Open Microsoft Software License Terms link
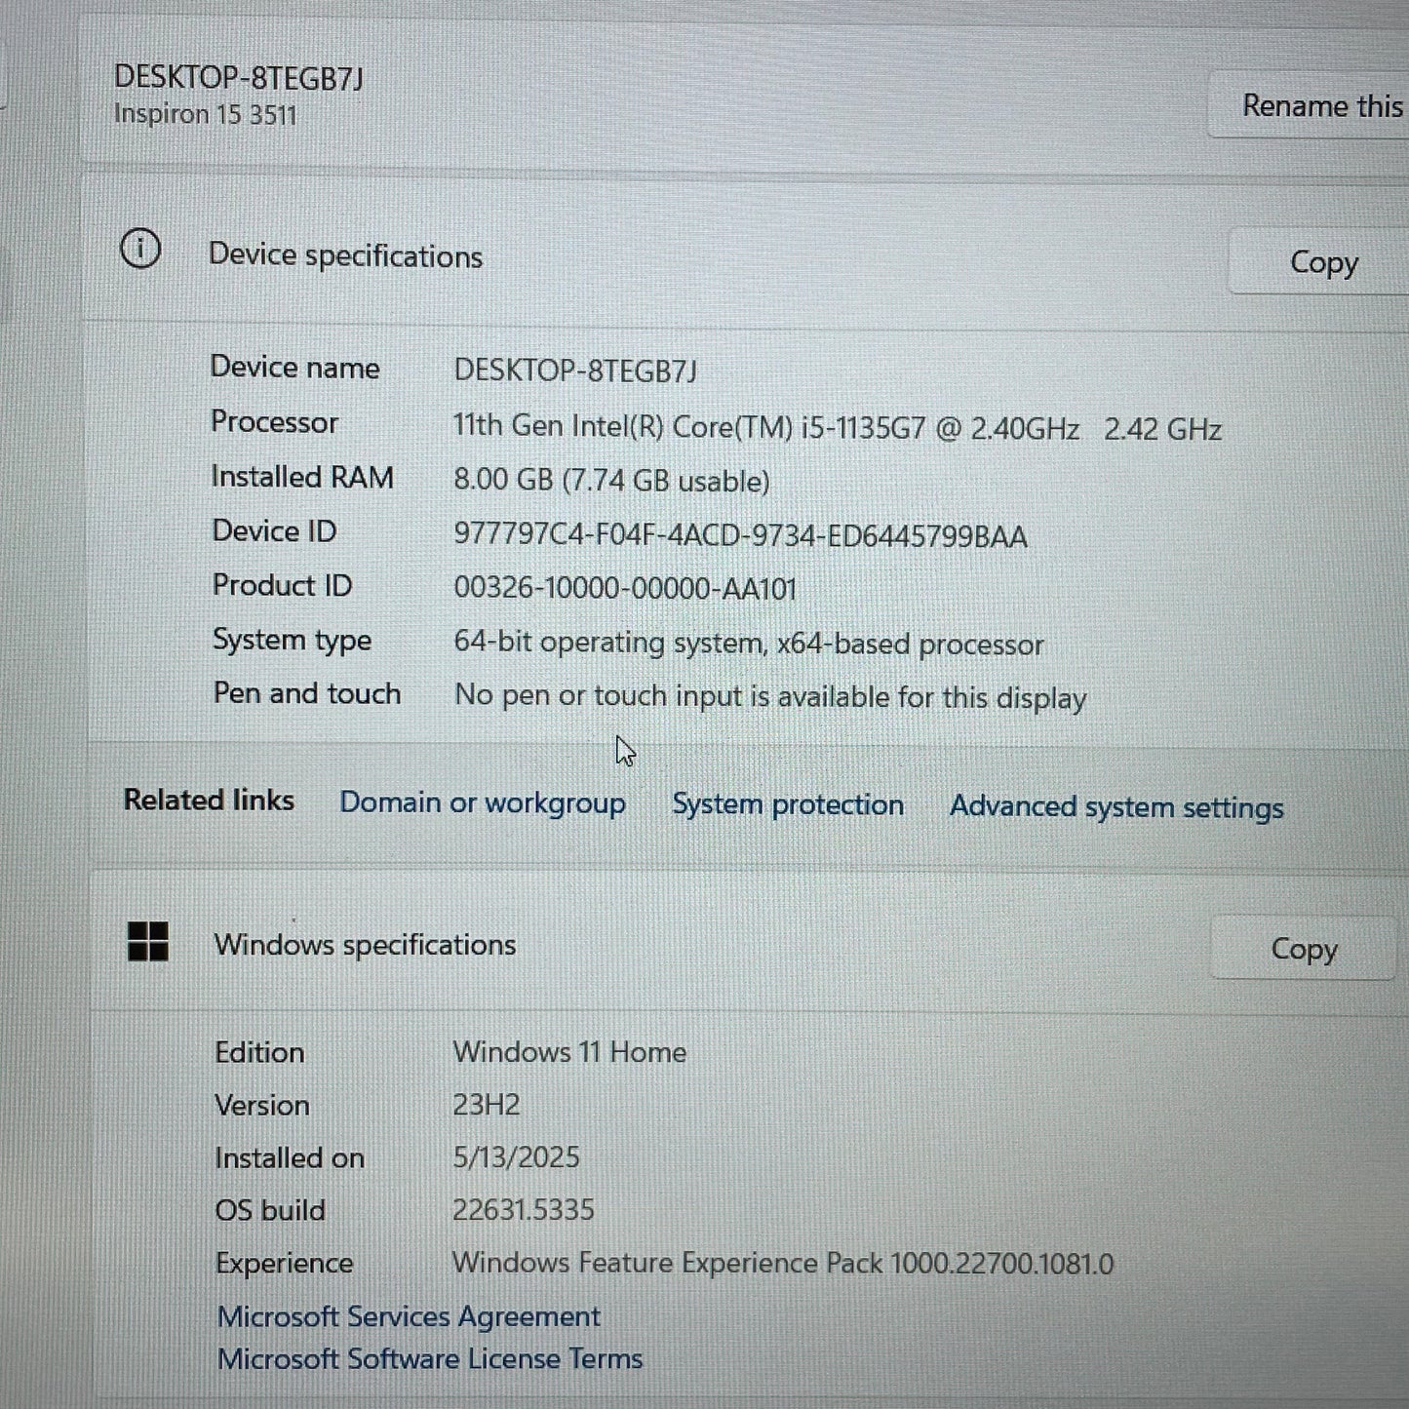The image size is (1409, 1409). click(x=430, y=1358)
